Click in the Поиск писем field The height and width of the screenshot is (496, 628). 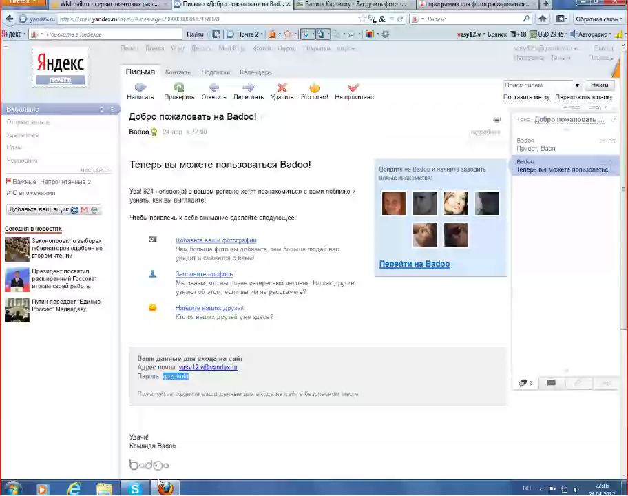(x=538, y=85)
